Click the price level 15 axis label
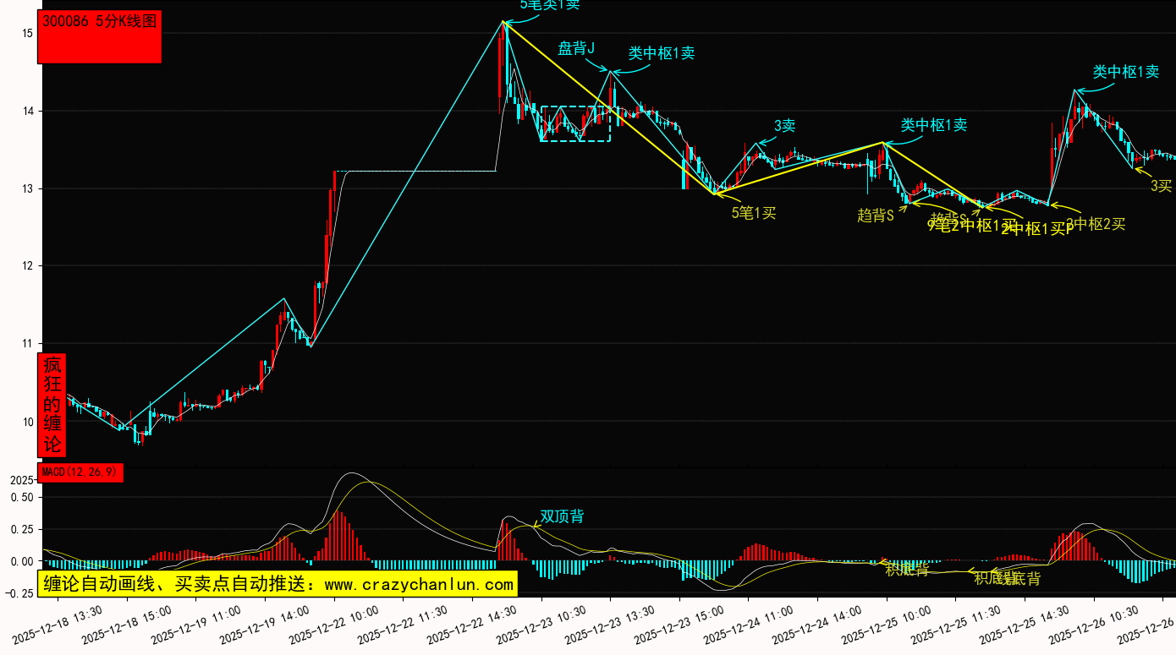 [x=27, y=33]
